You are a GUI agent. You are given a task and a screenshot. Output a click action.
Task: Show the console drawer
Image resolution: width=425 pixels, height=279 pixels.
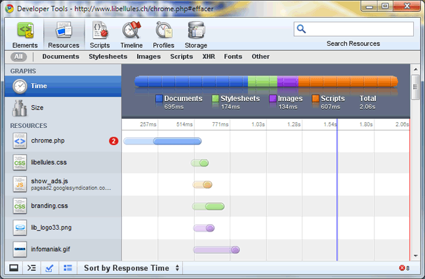(x=31, y=268)
